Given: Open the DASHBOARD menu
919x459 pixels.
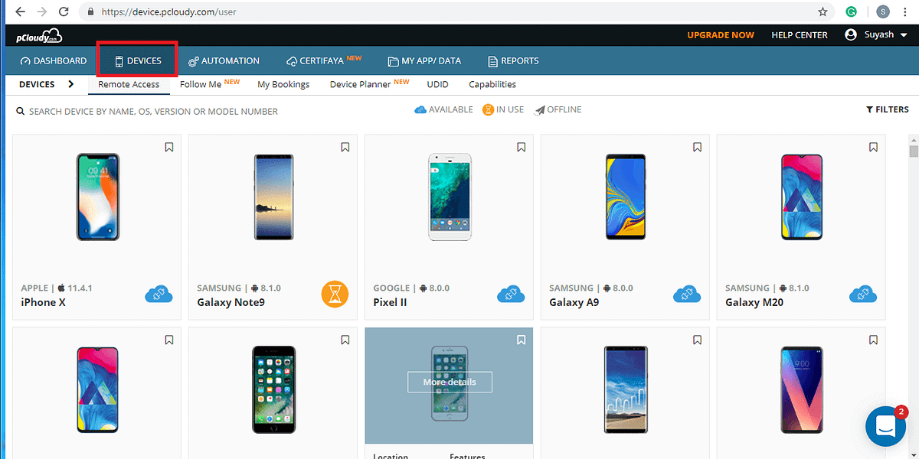Looking at the screenshot, I should tap(54, 61).
